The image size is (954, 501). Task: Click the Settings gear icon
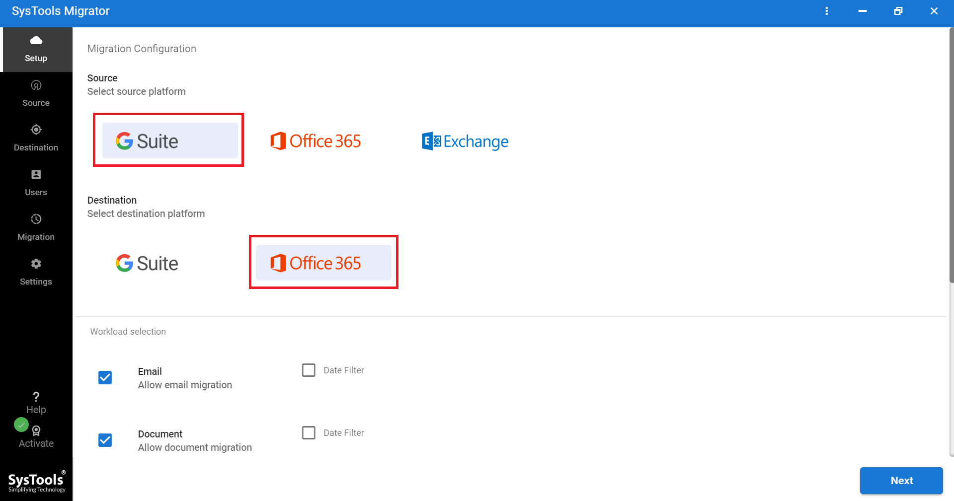point(36,264)
